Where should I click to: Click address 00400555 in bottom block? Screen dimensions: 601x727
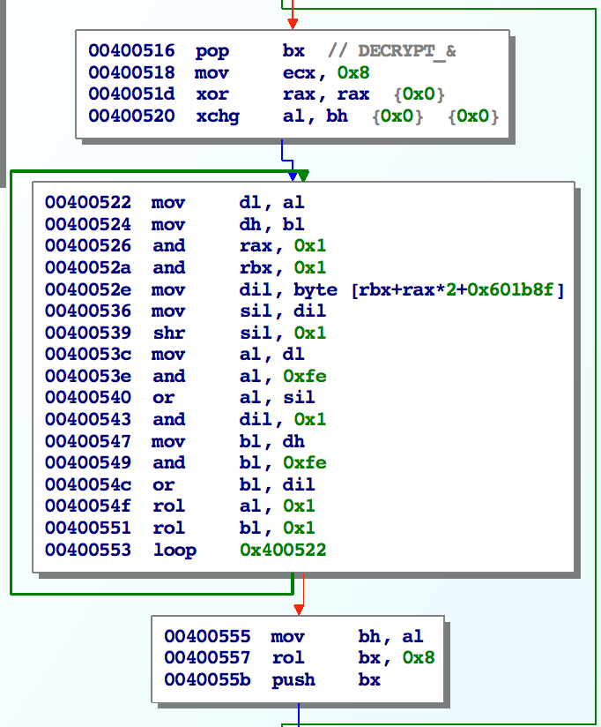[x=207, y=636]
